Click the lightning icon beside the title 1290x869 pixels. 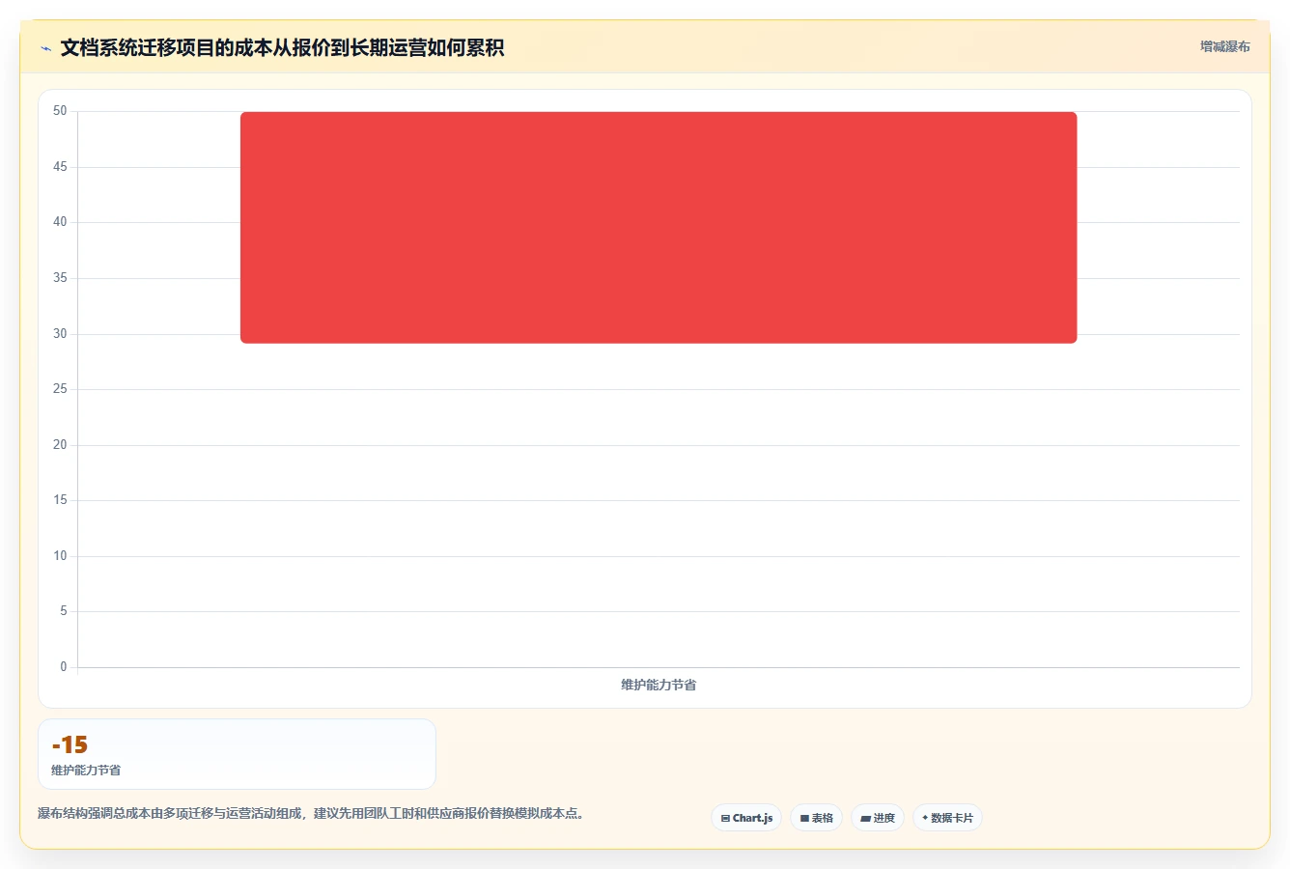click(x=45, y=48)
